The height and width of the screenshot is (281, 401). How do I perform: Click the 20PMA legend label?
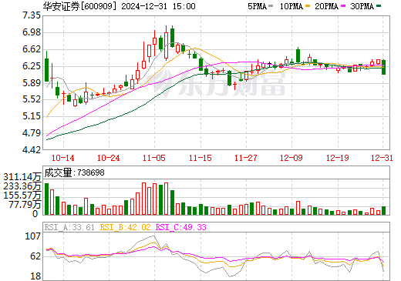click(326, 6)
